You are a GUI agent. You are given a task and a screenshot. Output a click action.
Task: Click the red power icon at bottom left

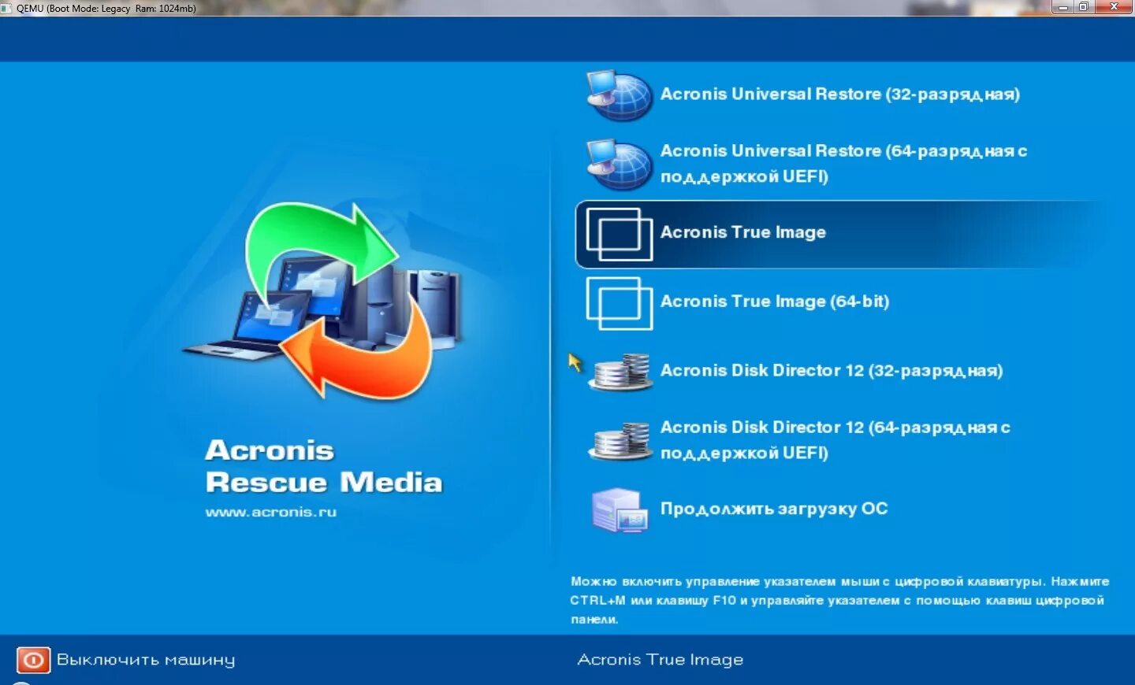33,660
